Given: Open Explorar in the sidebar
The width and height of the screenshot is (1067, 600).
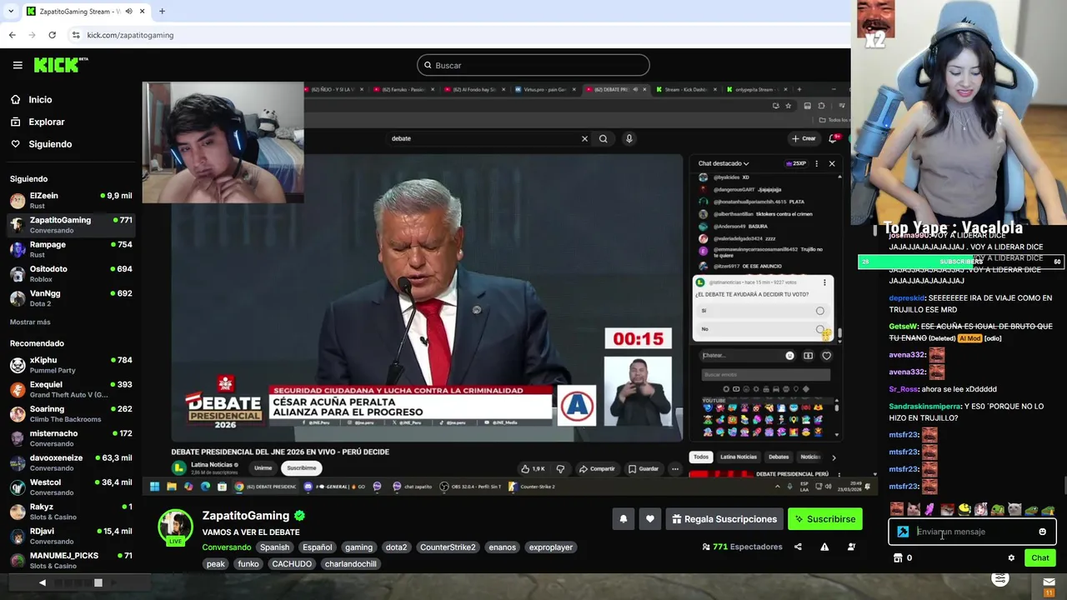Looking at the screenshot, I should coord(46,122).
